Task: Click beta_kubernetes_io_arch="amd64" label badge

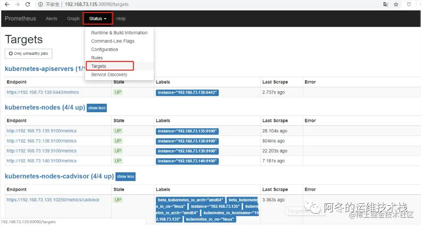Action: tap(190, 200)
